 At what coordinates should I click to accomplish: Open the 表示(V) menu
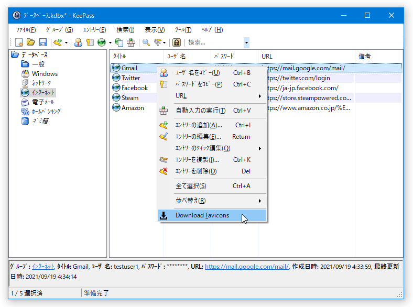(x=155, y=30)
